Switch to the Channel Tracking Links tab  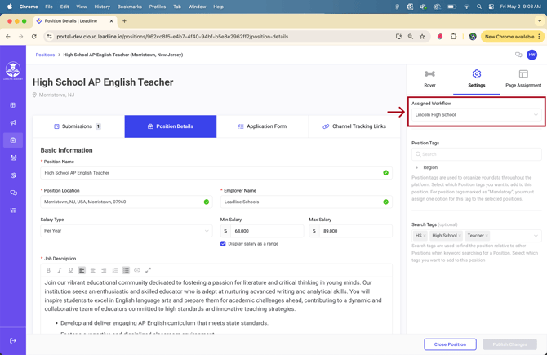point(354,126)
